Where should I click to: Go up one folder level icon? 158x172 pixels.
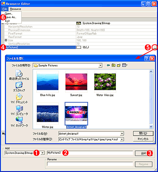pyautogui.click(x=114, y=65)
